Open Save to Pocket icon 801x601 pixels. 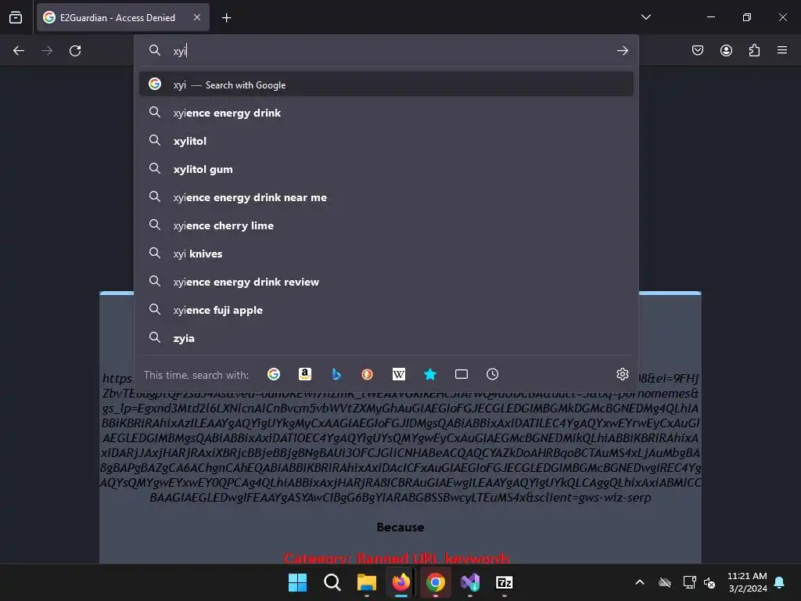tap(697, 51)
